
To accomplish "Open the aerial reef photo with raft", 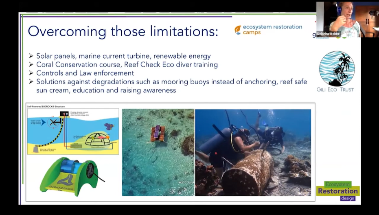I will click(x=158, y=152).
